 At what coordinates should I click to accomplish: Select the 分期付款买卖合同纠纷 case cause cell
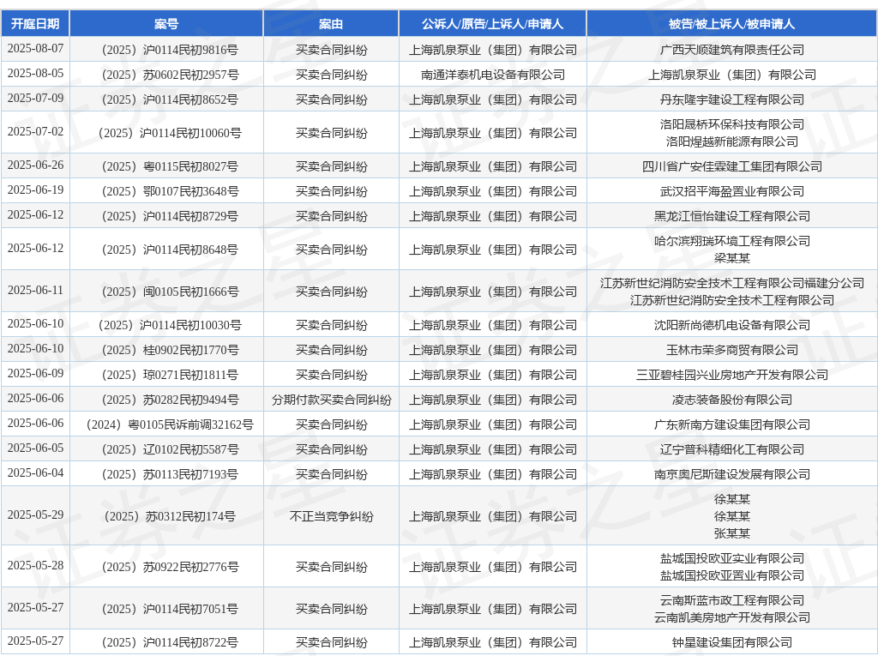[x=332, y=400]
